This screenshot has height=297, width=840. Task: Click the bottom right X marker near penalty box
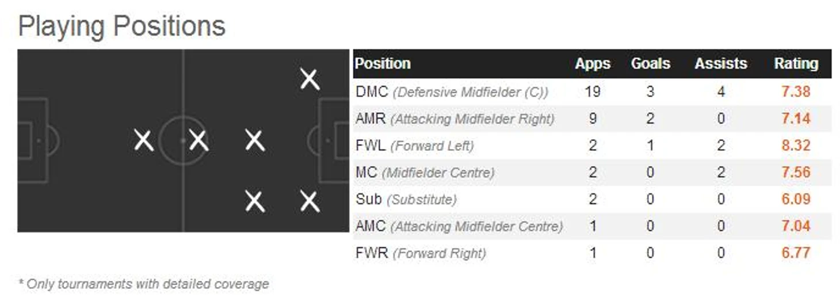pyautogui.click(x=310, y=201)
